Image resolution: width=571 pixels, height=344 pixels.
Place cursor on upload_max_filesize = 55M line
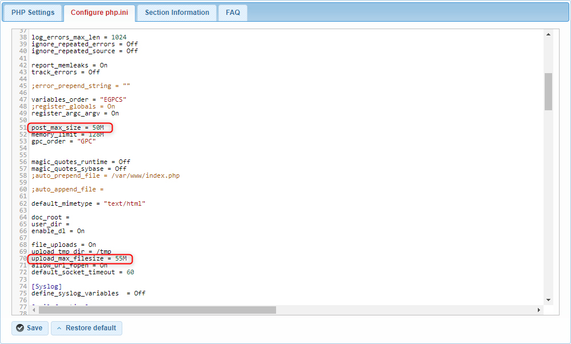pyautogui.click(x=79, y=259)
